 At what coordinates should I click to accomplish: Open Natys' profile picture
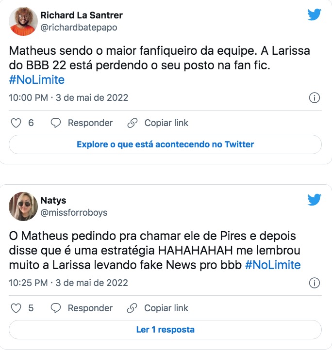23,206
